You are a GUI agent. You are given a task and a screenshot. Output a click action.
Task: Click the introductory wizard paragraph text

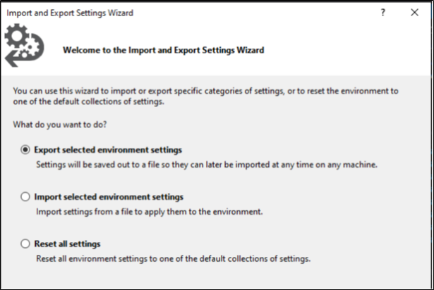206,96
